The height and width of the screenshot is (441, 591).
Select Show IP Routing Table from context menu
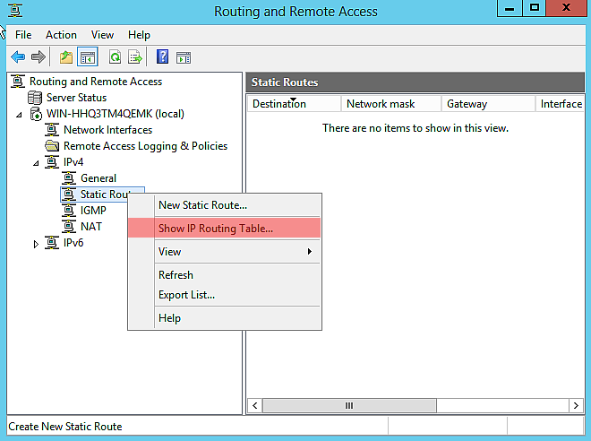pos(216,229)
